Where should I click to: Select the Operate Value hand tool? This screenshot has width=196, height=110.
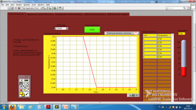[21, 84]
